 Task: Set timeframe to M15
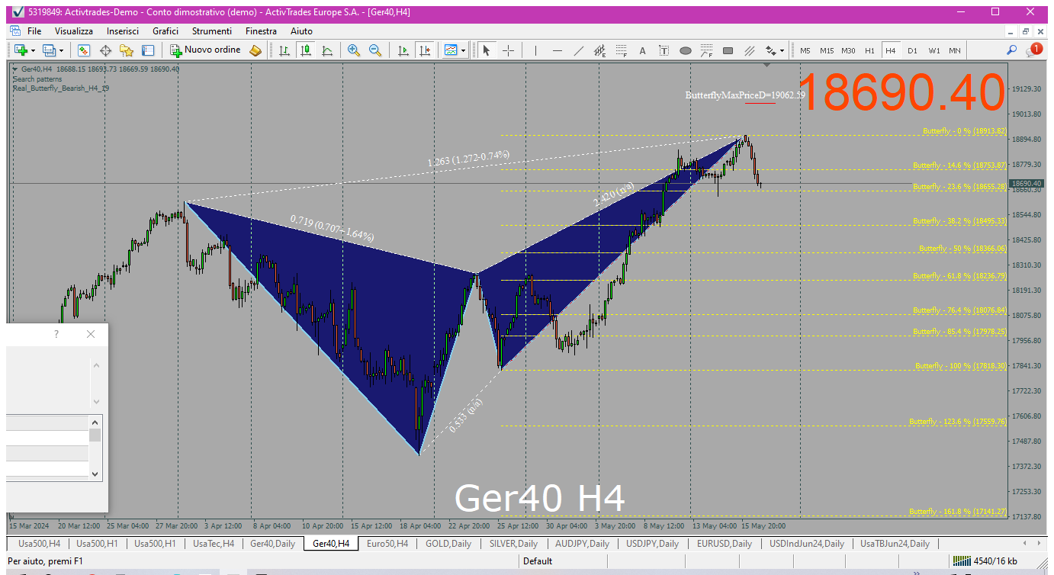pyautogui.click(x=827, y=50)
